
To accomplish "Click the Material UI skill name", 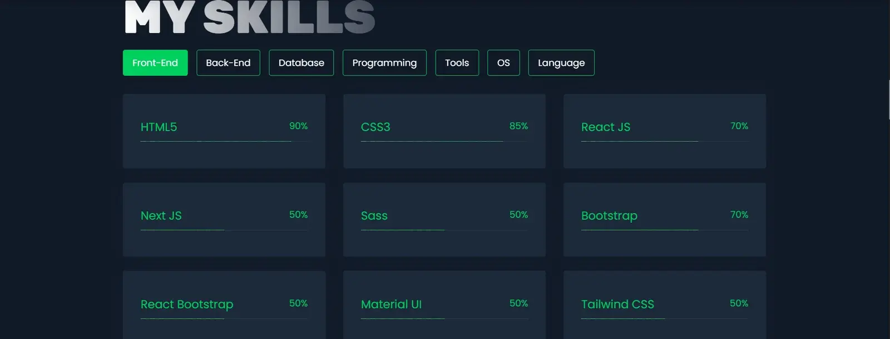I will point(392,304).
